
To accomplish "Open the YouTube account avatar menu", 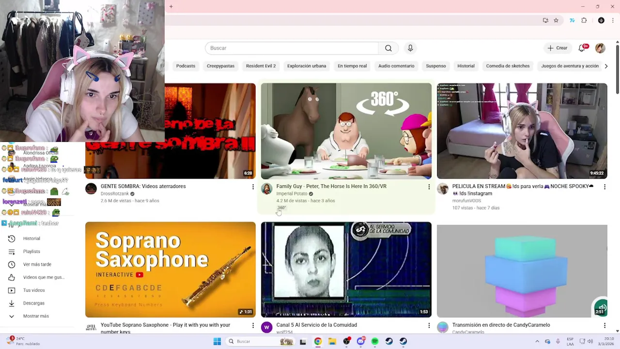I will 600,48.
